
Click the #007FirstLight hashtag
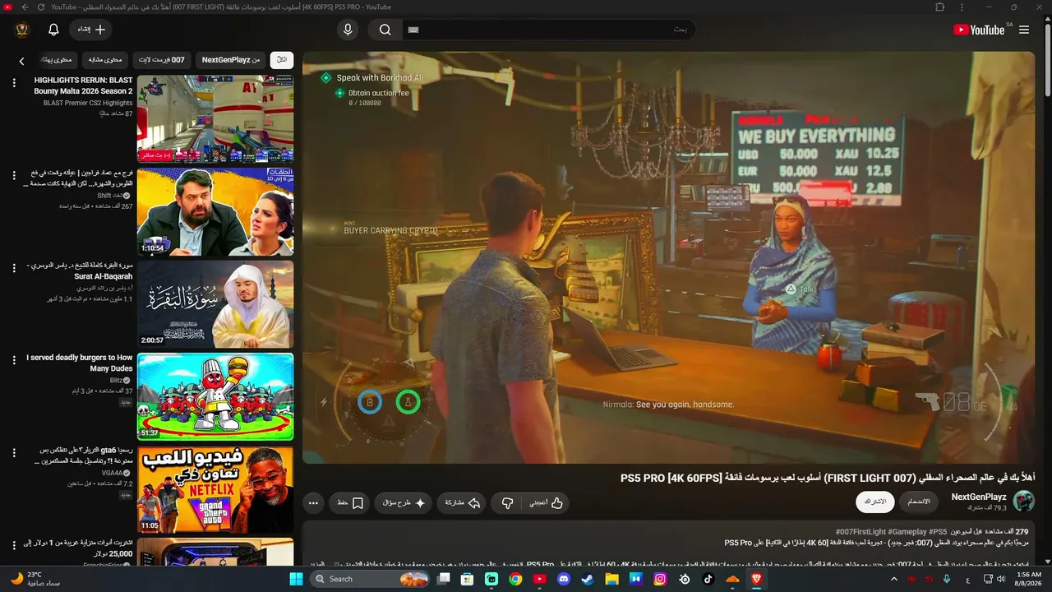point(861,532)
